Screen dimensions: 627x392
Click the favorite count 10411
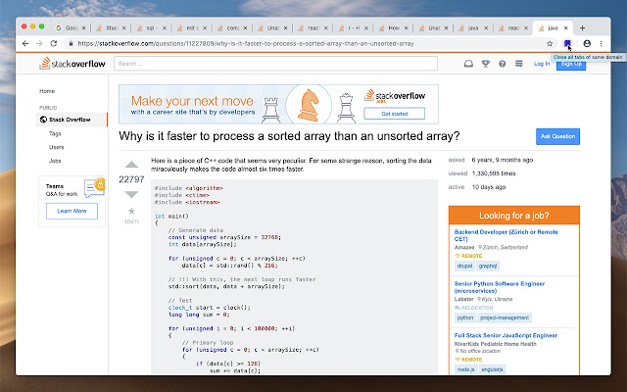pos(131,221)
